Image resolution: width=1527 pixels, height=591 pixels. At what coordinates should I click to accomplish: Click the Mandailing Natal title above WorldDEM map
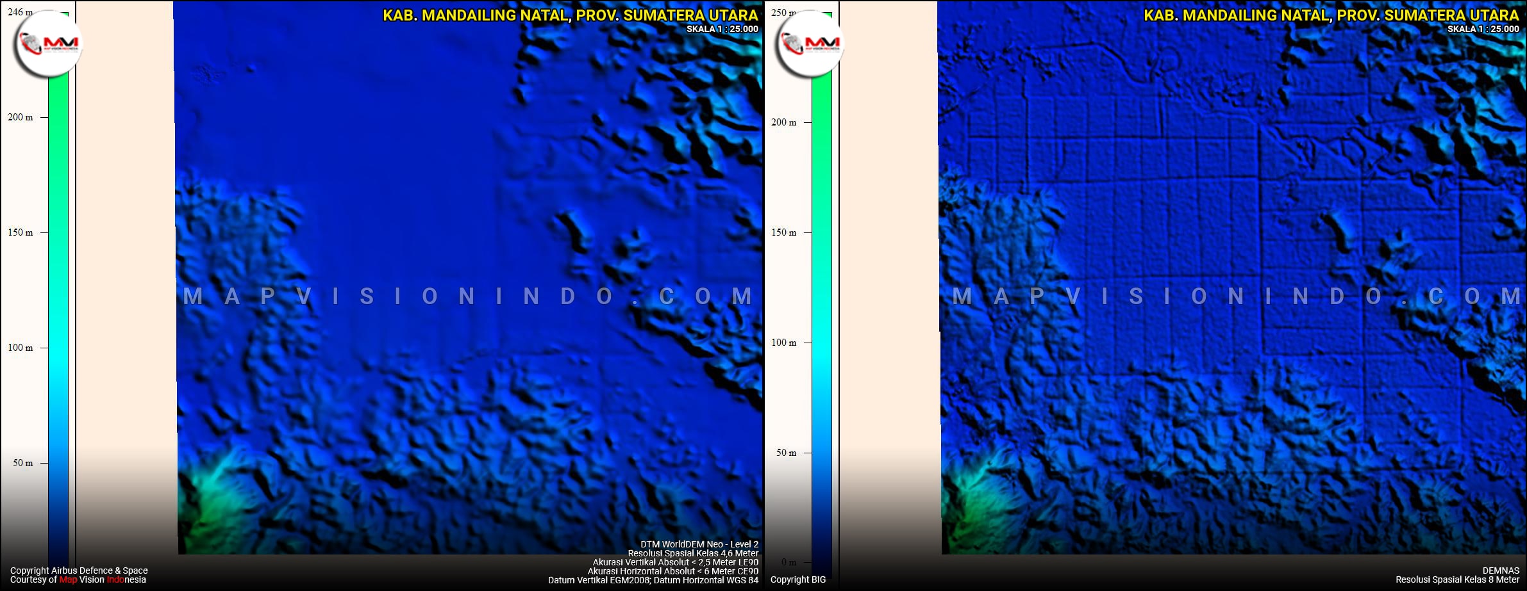570,15
